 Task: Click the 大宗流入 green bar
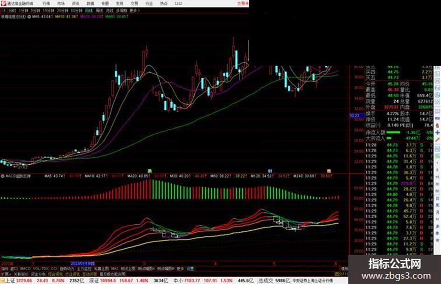389,139
